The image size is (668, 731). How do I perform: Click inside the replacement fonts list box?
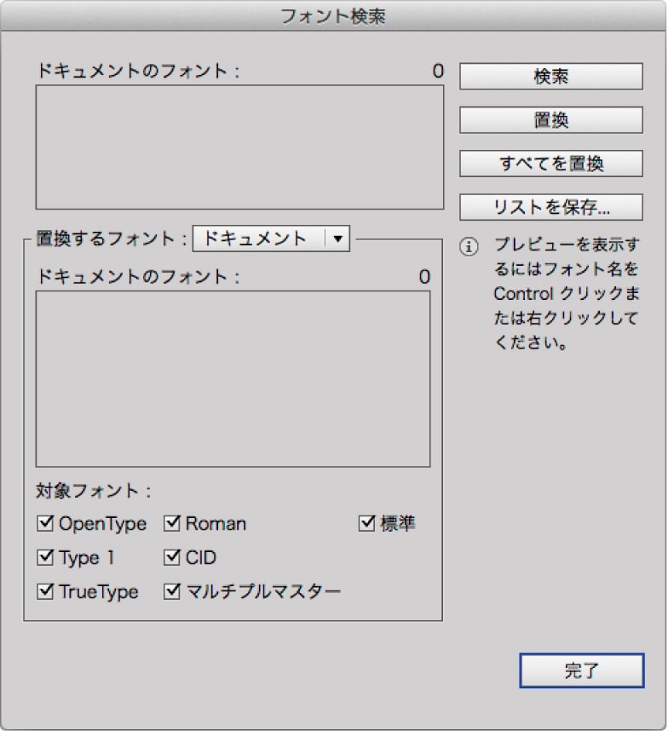233,378
